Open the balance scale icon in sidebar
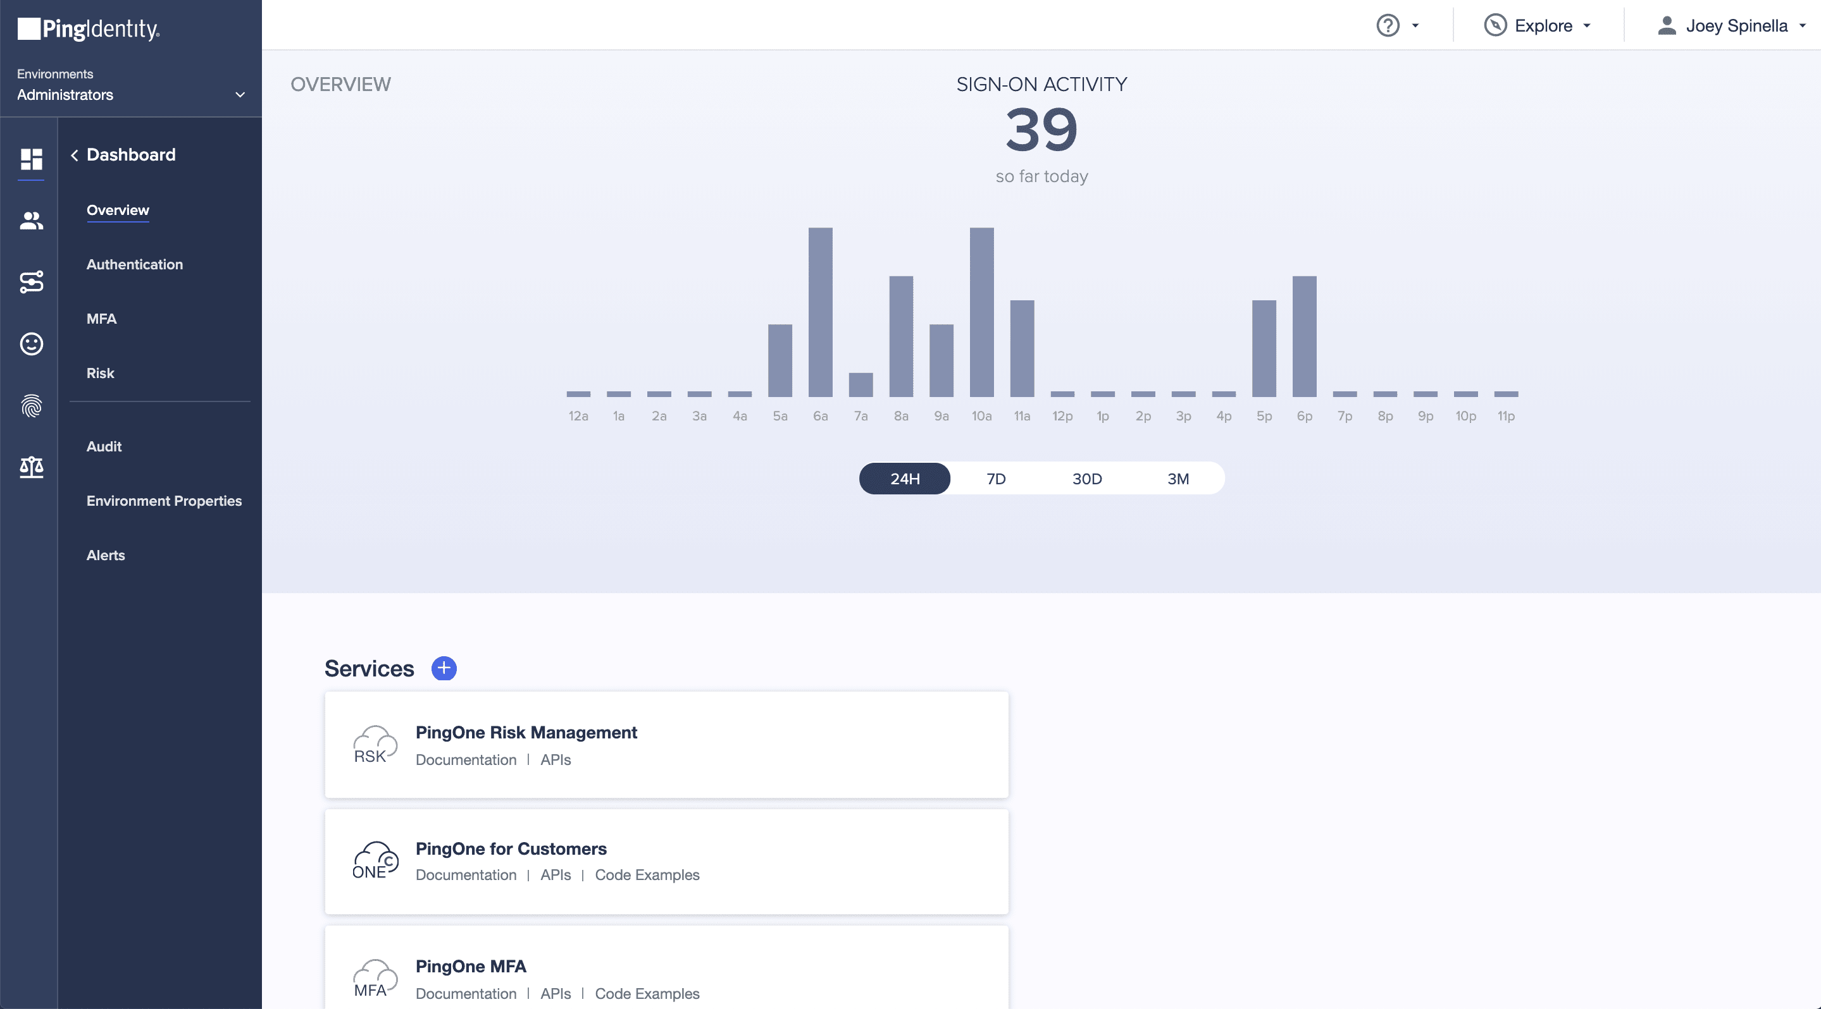Image resolution: width=1821 pixels, height=1009 pixels. click(31, 467)
